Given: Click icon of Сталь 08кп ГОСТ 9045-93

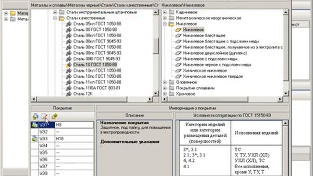Looking at the screenshot, I should pos(68,41).
